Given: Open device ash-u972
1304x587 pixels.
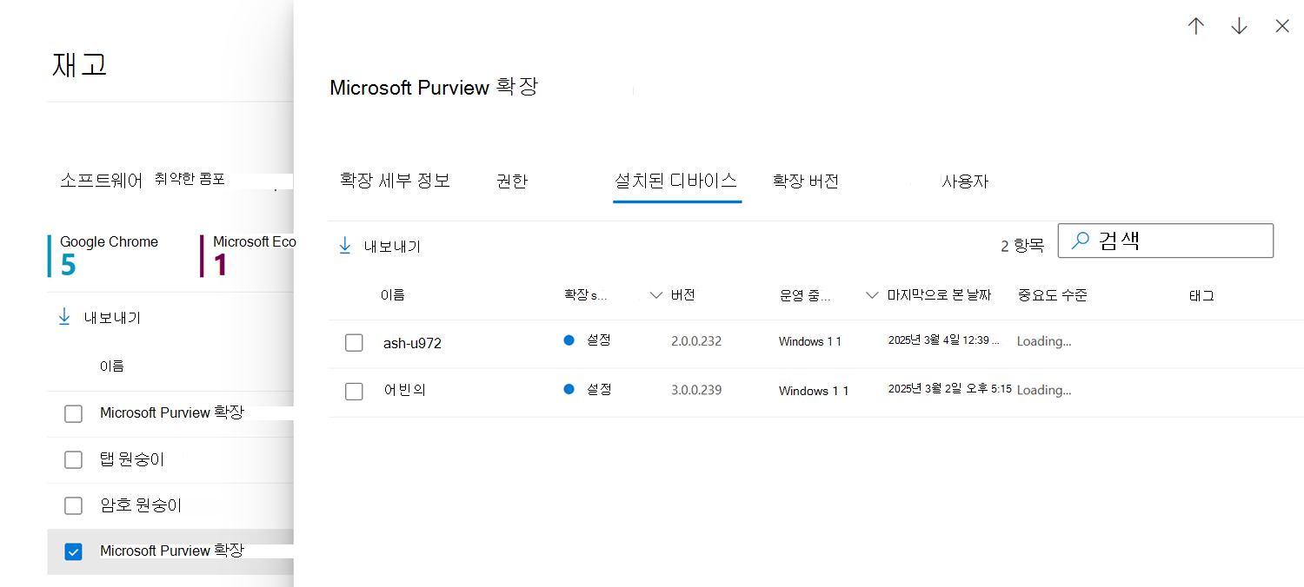Looking at the screenshot, I should [412, 343].
